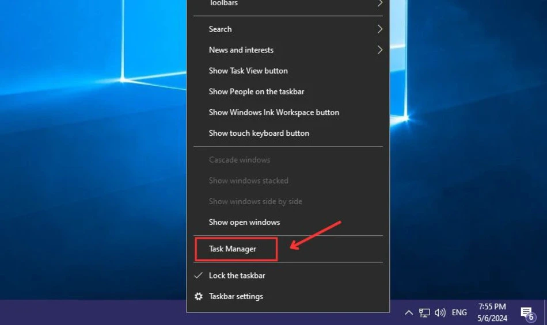The height and width of the screenshot is (325, 547).
Task: Toggle Lock the taskbar option
Action: pos(288,276)
